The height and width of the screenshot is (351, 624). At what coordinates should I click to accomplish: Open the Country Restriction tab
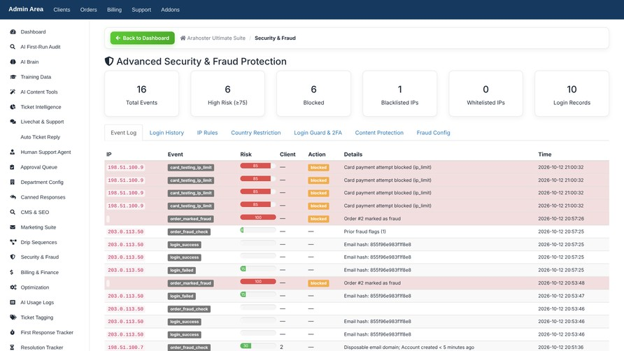coord(256,133)
